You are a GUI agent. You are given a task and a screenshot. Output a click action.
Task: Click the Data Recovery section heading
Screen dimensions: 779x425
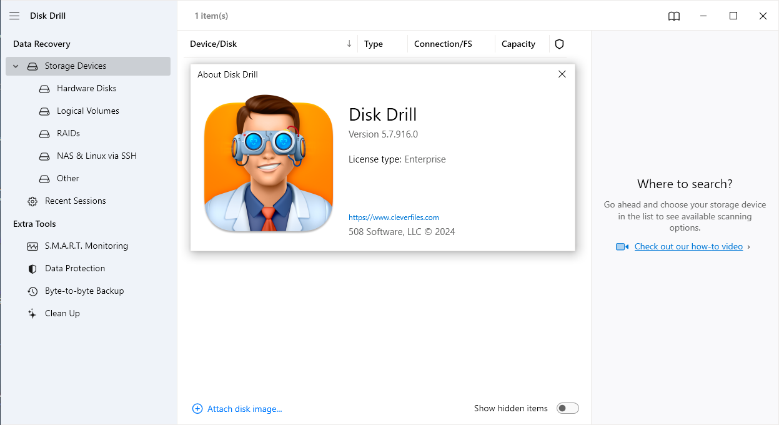coord(42,44)
